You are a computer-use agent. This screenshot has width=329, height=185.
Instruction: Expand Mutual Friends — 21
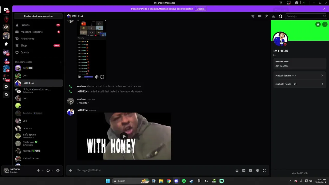pyautogui.click(x=300, y=84)
